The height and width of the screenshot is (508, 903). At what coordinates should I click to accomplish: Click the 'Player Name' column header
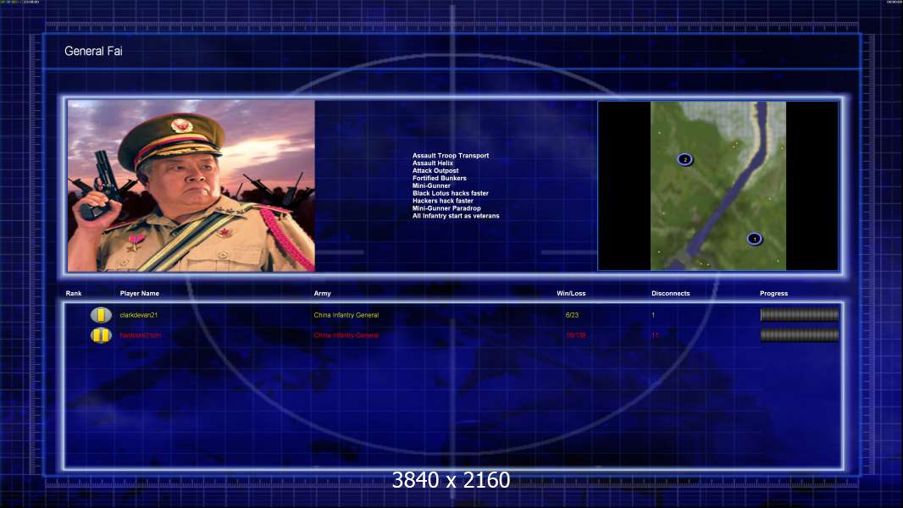(140, 294)
